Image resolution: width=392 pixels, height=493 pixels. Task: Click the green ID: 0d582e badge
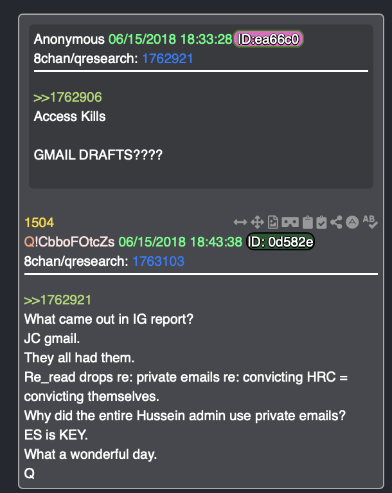point(280,242)
